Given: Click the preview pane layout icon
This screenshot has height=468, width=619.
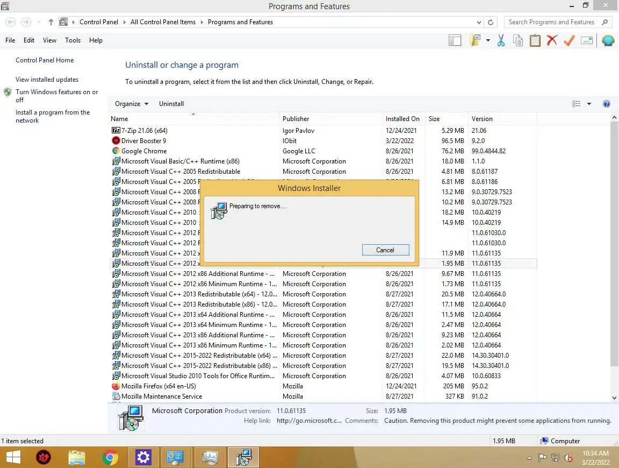Looking at the screenshot, I should pyautogui.click(x=455, y=40).
